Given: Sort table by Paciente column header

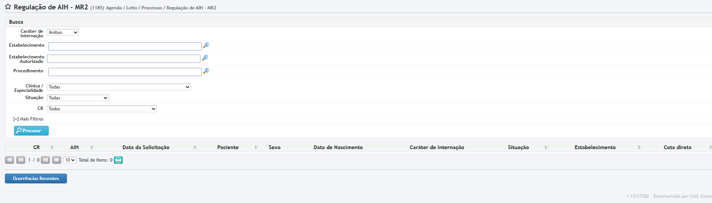Looking at the screenshot, I should click(x=228, y=147).
